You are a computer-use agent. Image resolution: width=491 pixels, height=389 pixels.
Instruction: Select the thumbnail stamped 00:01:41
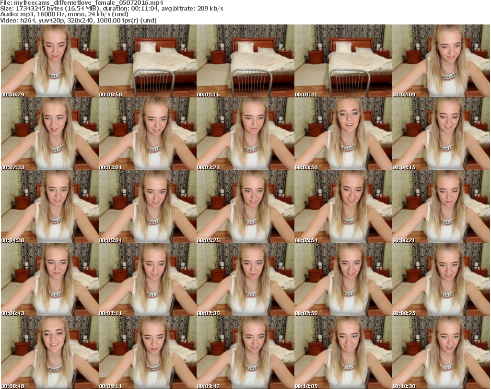(x=343, y=61)
